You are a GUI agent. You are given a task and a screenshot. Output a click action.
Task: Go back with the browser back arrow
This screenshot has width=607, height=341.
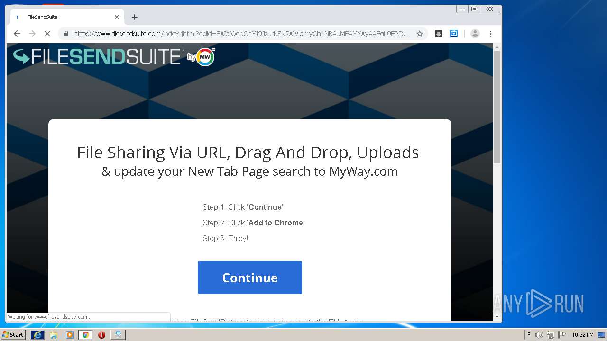pyautogui.click(x=17, y=34)
